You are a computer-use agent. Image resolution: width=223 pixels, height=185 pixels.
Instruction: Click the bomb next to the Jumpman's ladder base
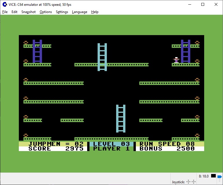pos(197,61)
